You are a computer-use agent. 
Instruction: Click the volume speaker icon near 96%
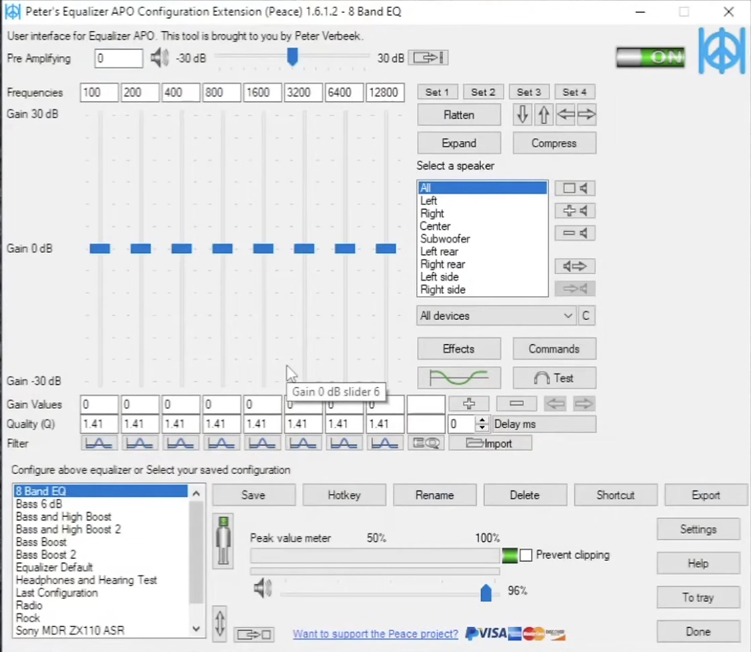263,588
